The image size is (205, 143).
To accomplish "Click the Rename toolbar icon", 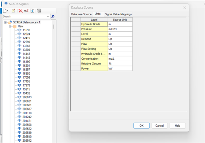I will (x=26, y=11).
